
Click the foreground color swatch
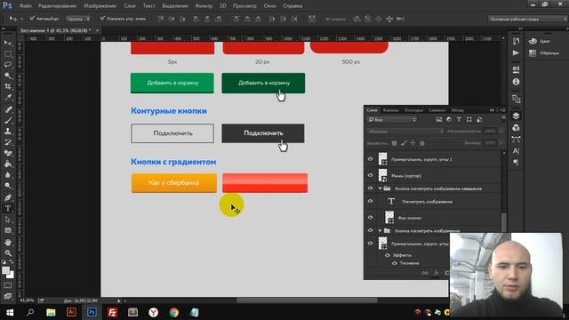(5, 270)
